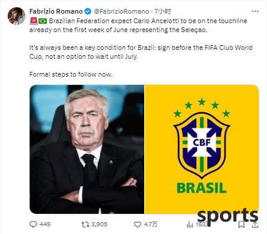The width and height of the screenshot is (267, 234).
Task: Click the blue verified badge
Action: pyautogui.click(x=88, y=11)
